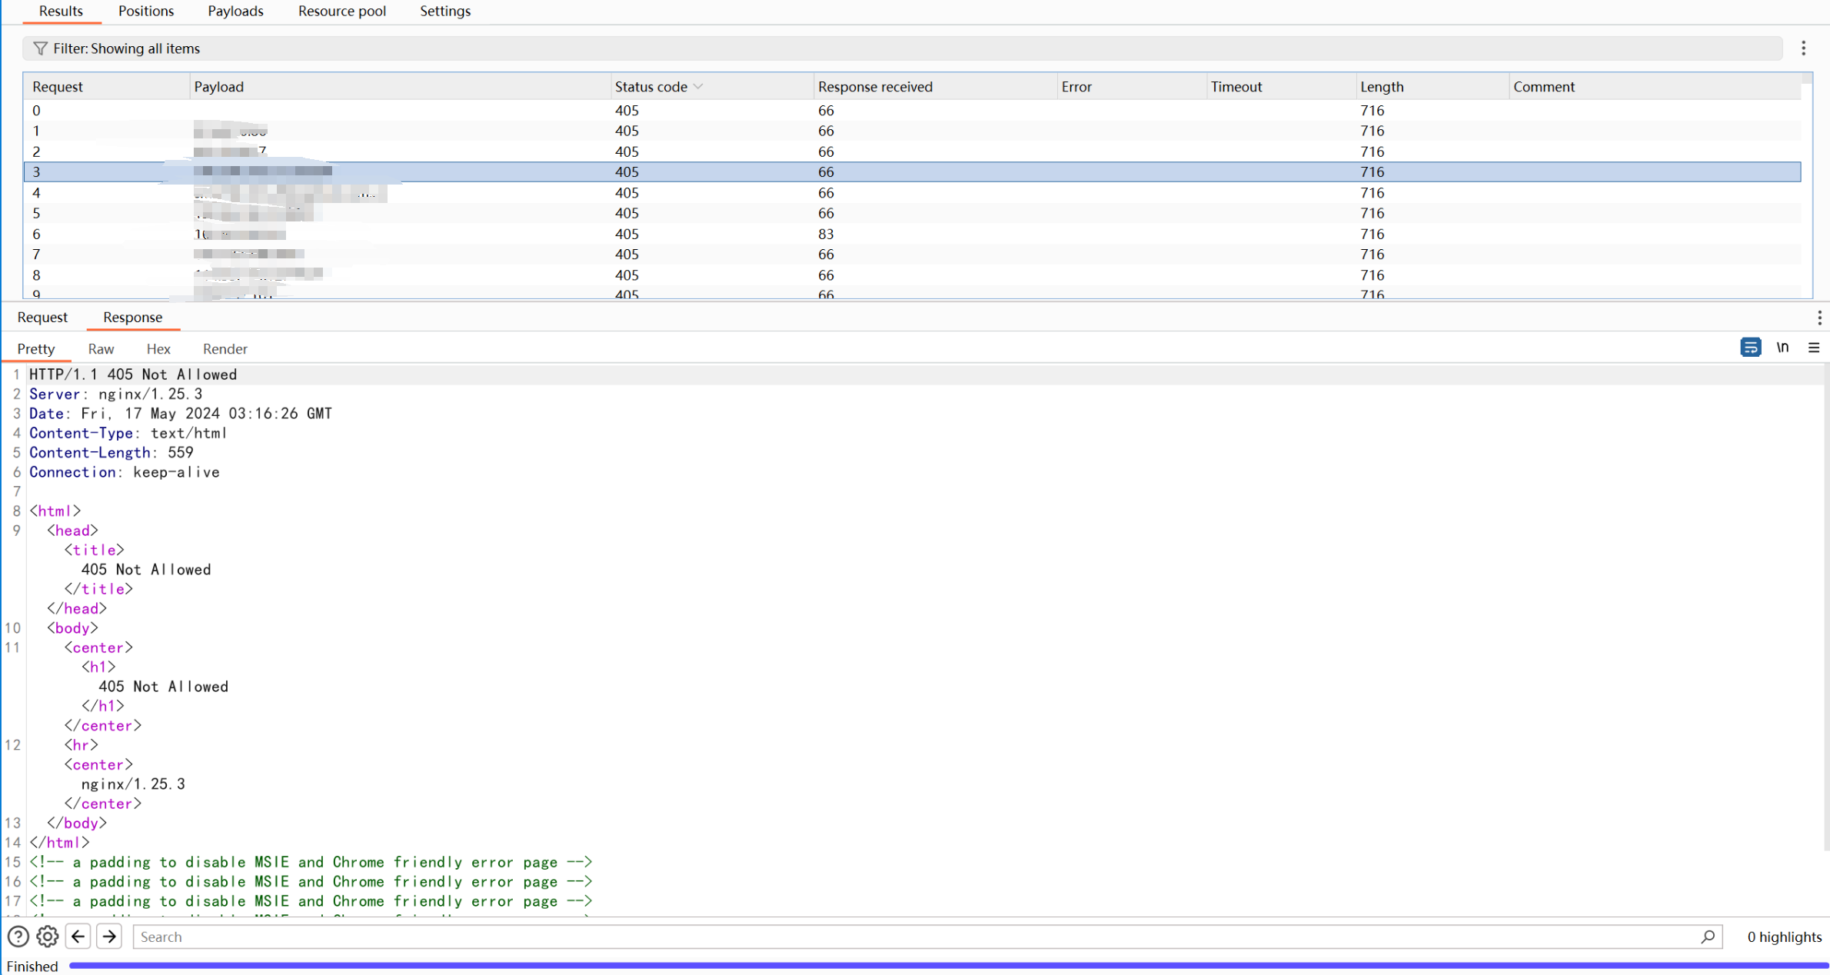
Task: Open the response viewer hamburger menu
Action: (x=1814, y=348)
